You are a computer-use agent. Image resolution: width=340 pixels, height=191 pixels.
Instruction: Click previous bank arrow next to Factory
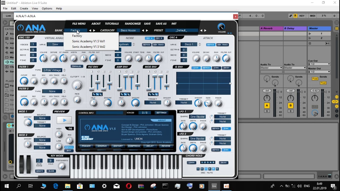[x=90, y=31]
